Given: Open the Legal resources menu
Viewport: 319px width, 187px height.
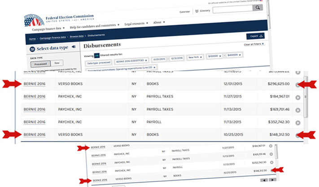Looking at the screenshot, I should (136, 24).
